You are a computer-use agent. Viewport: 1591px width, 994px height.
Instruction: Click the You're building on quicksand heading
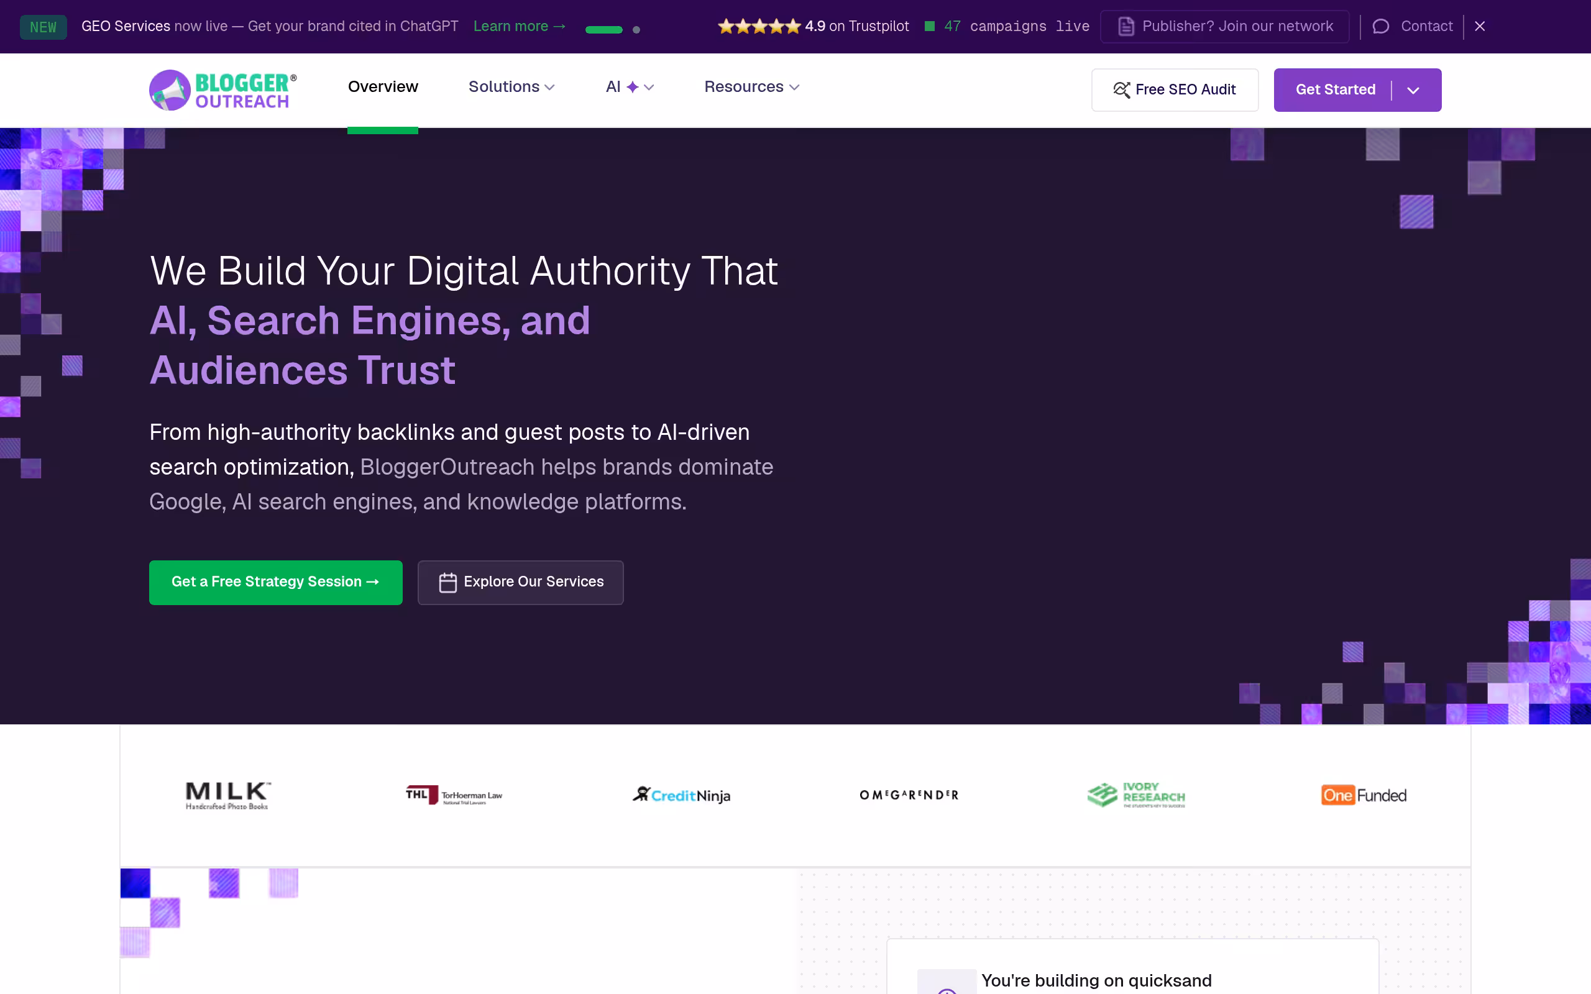point(1096,980)
